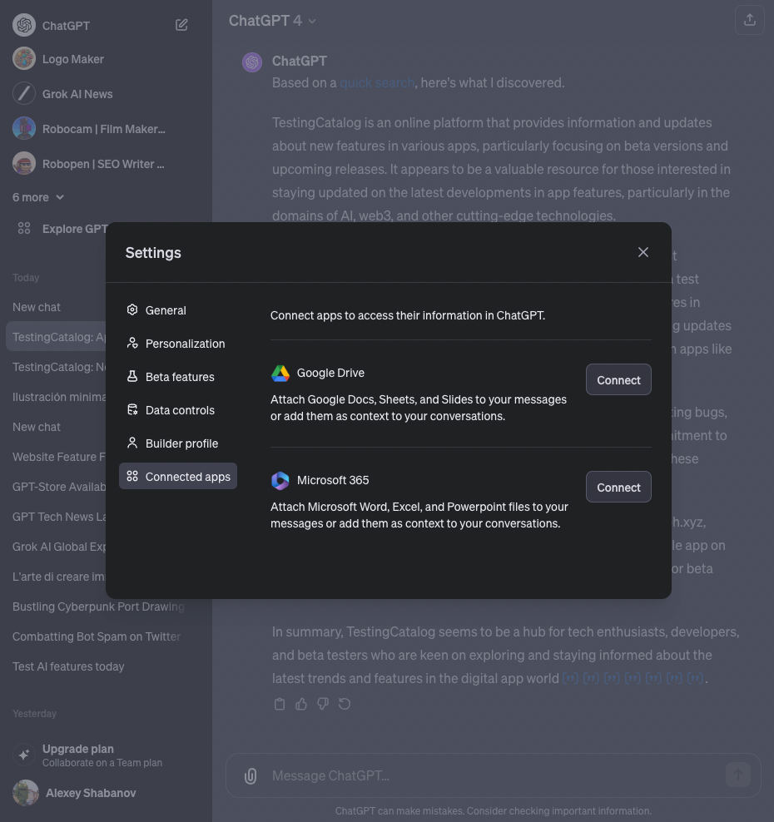774x822 pixels.
Task: Select the Connected apps settings tab
Action: (178, 476)
